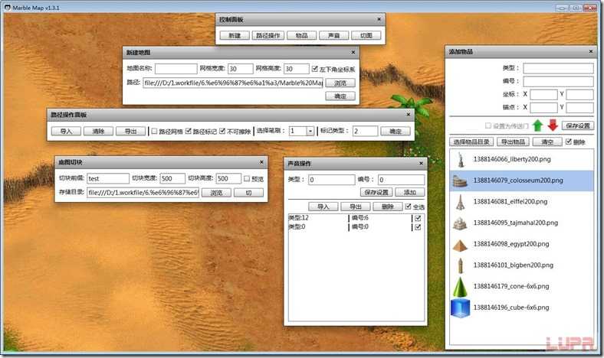Click 导出 in the path operations panel
The height and width of the screenshot is (358, 604).
[130, 131]
